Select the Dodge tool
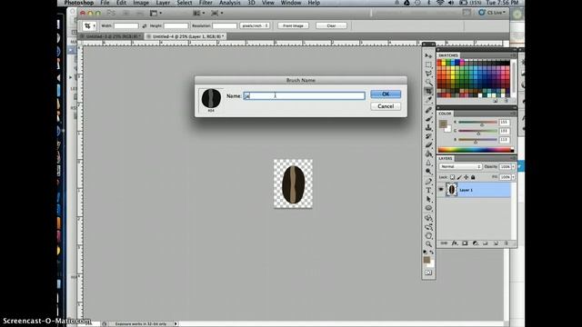This screenshot has width=582, height=327. (428, 172)
